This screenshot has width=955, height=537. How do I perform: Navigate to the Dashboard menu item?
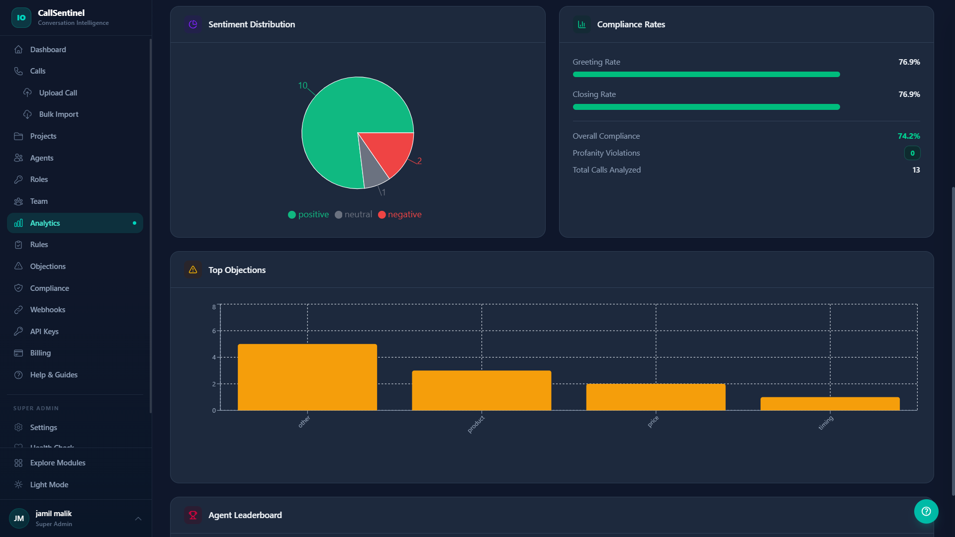click(48, 49)
